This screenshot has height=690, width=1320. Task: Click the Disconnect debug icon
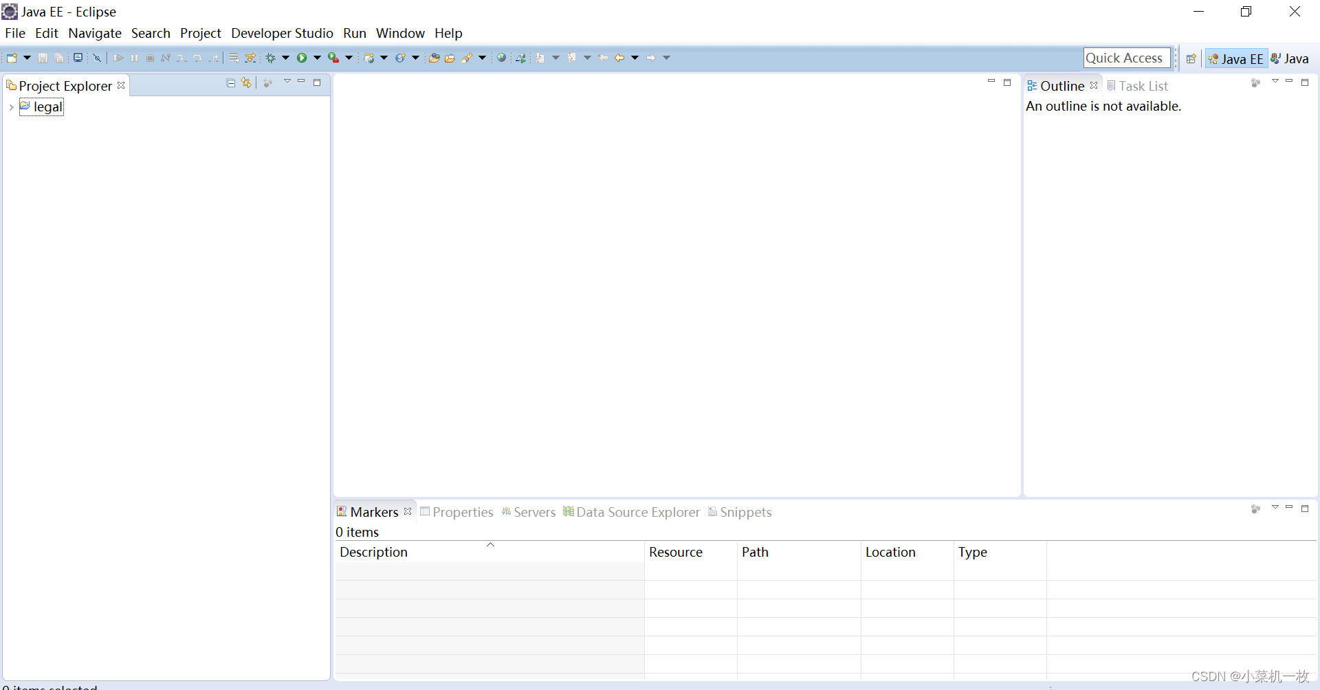point(166,58)
